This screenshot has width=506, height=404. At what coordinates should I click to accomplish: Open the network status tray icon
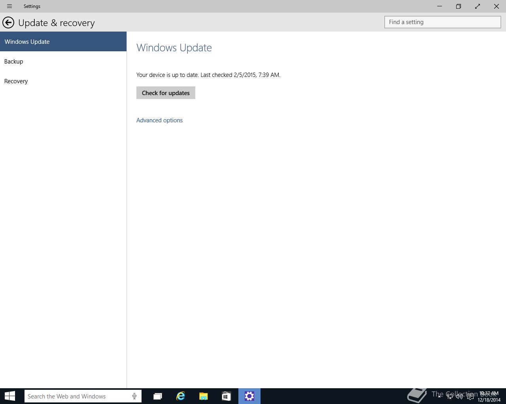point(449,397)
